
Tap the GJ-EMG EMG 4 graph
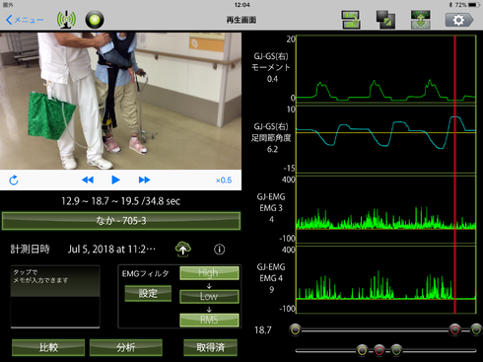tap(386, 279)
